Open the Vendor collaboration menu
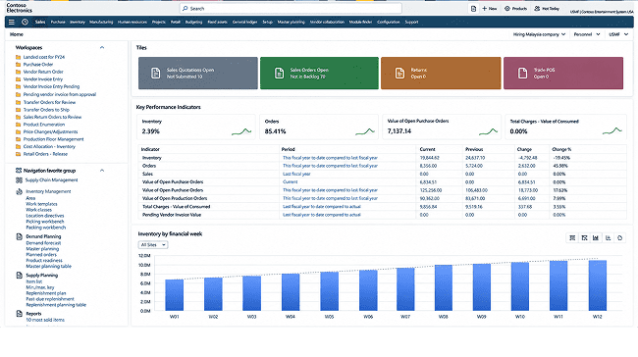 [327, 22]
